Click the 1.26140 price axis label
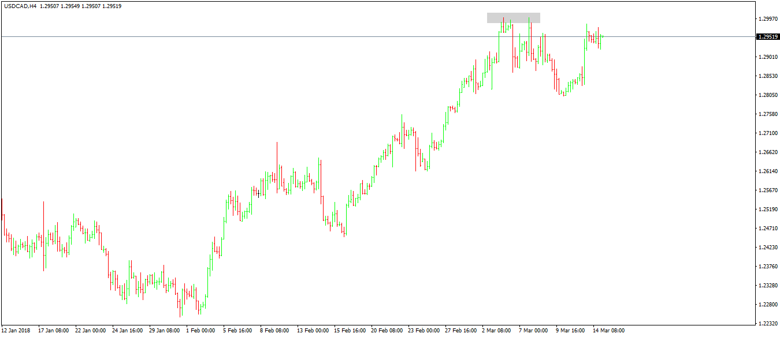Viewport: 780px width, 337px height. pos(768,171)
